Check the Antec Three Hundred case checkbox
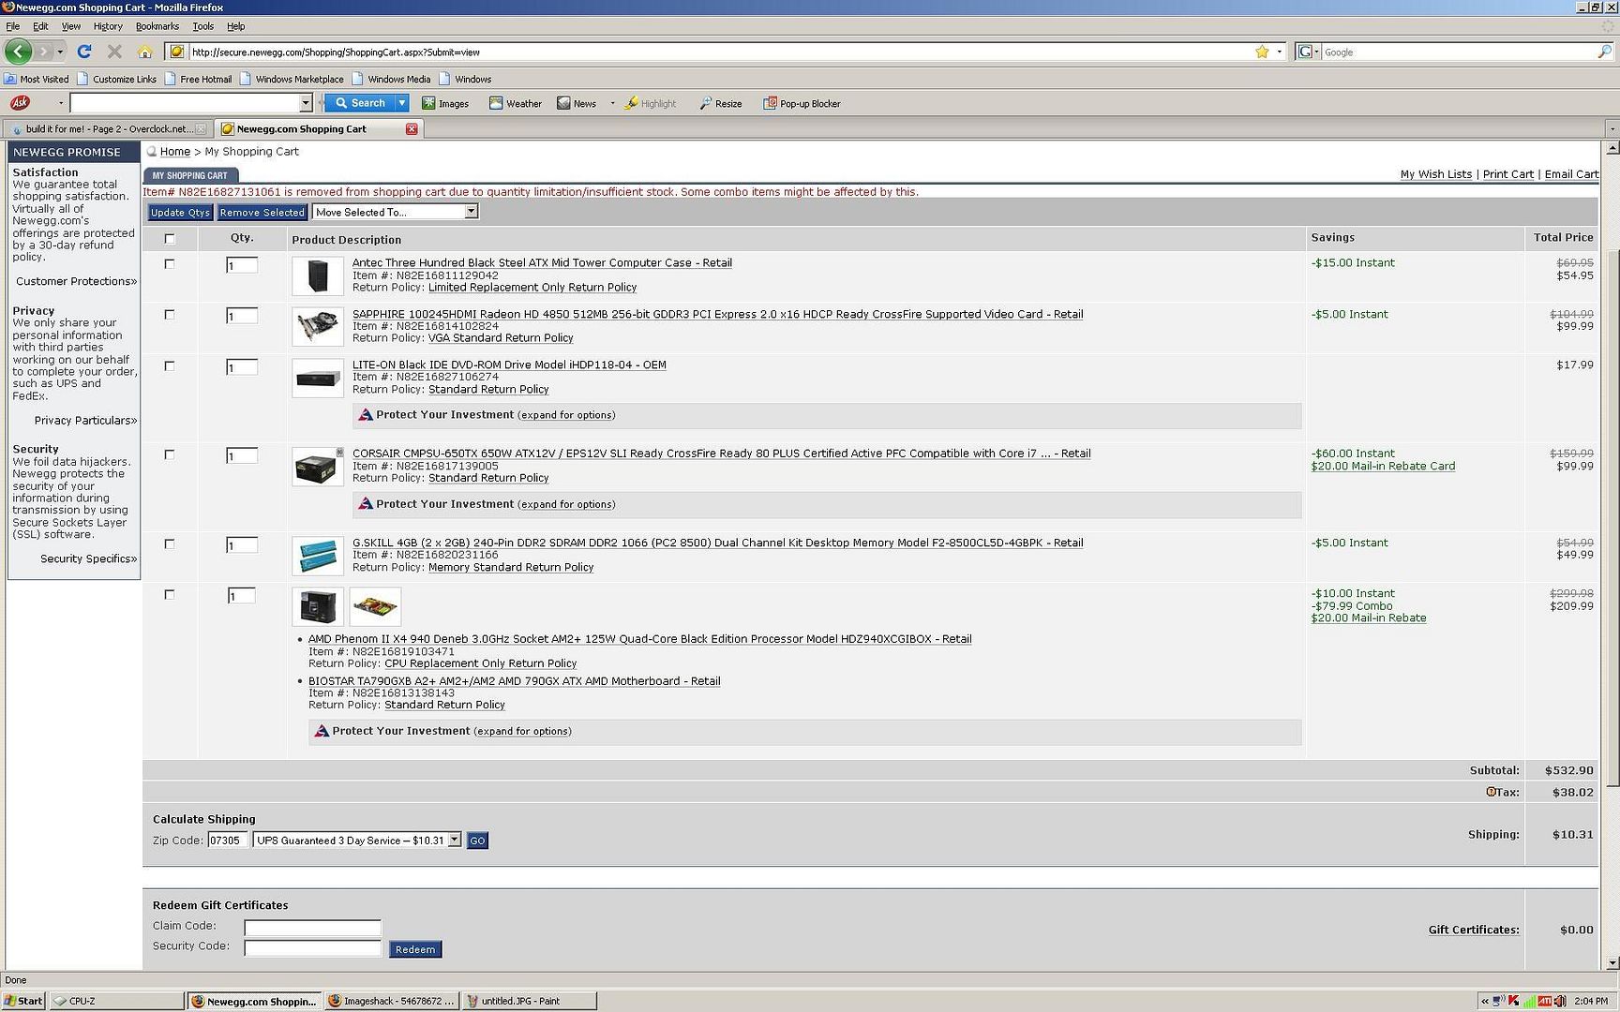Viewport: 1620px width, 1012px height. (x=170, y=264)
